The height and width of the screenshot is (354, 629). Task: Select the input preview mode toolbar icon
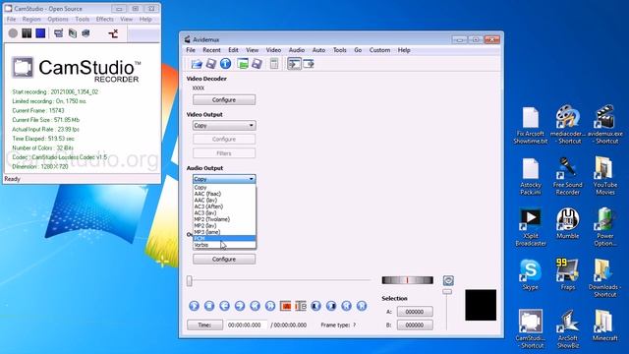294,63
